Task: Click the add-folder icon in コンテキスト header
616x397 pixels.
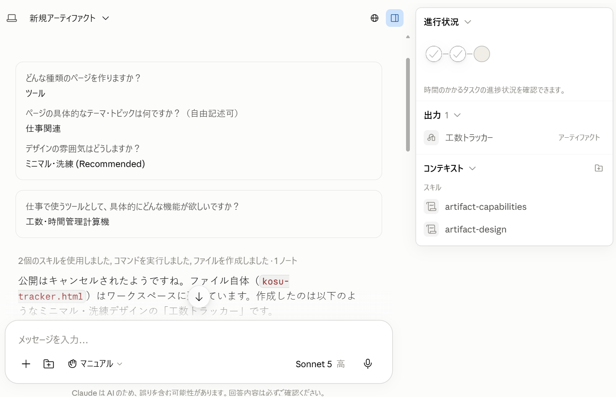Action: [x=599, y=168]
